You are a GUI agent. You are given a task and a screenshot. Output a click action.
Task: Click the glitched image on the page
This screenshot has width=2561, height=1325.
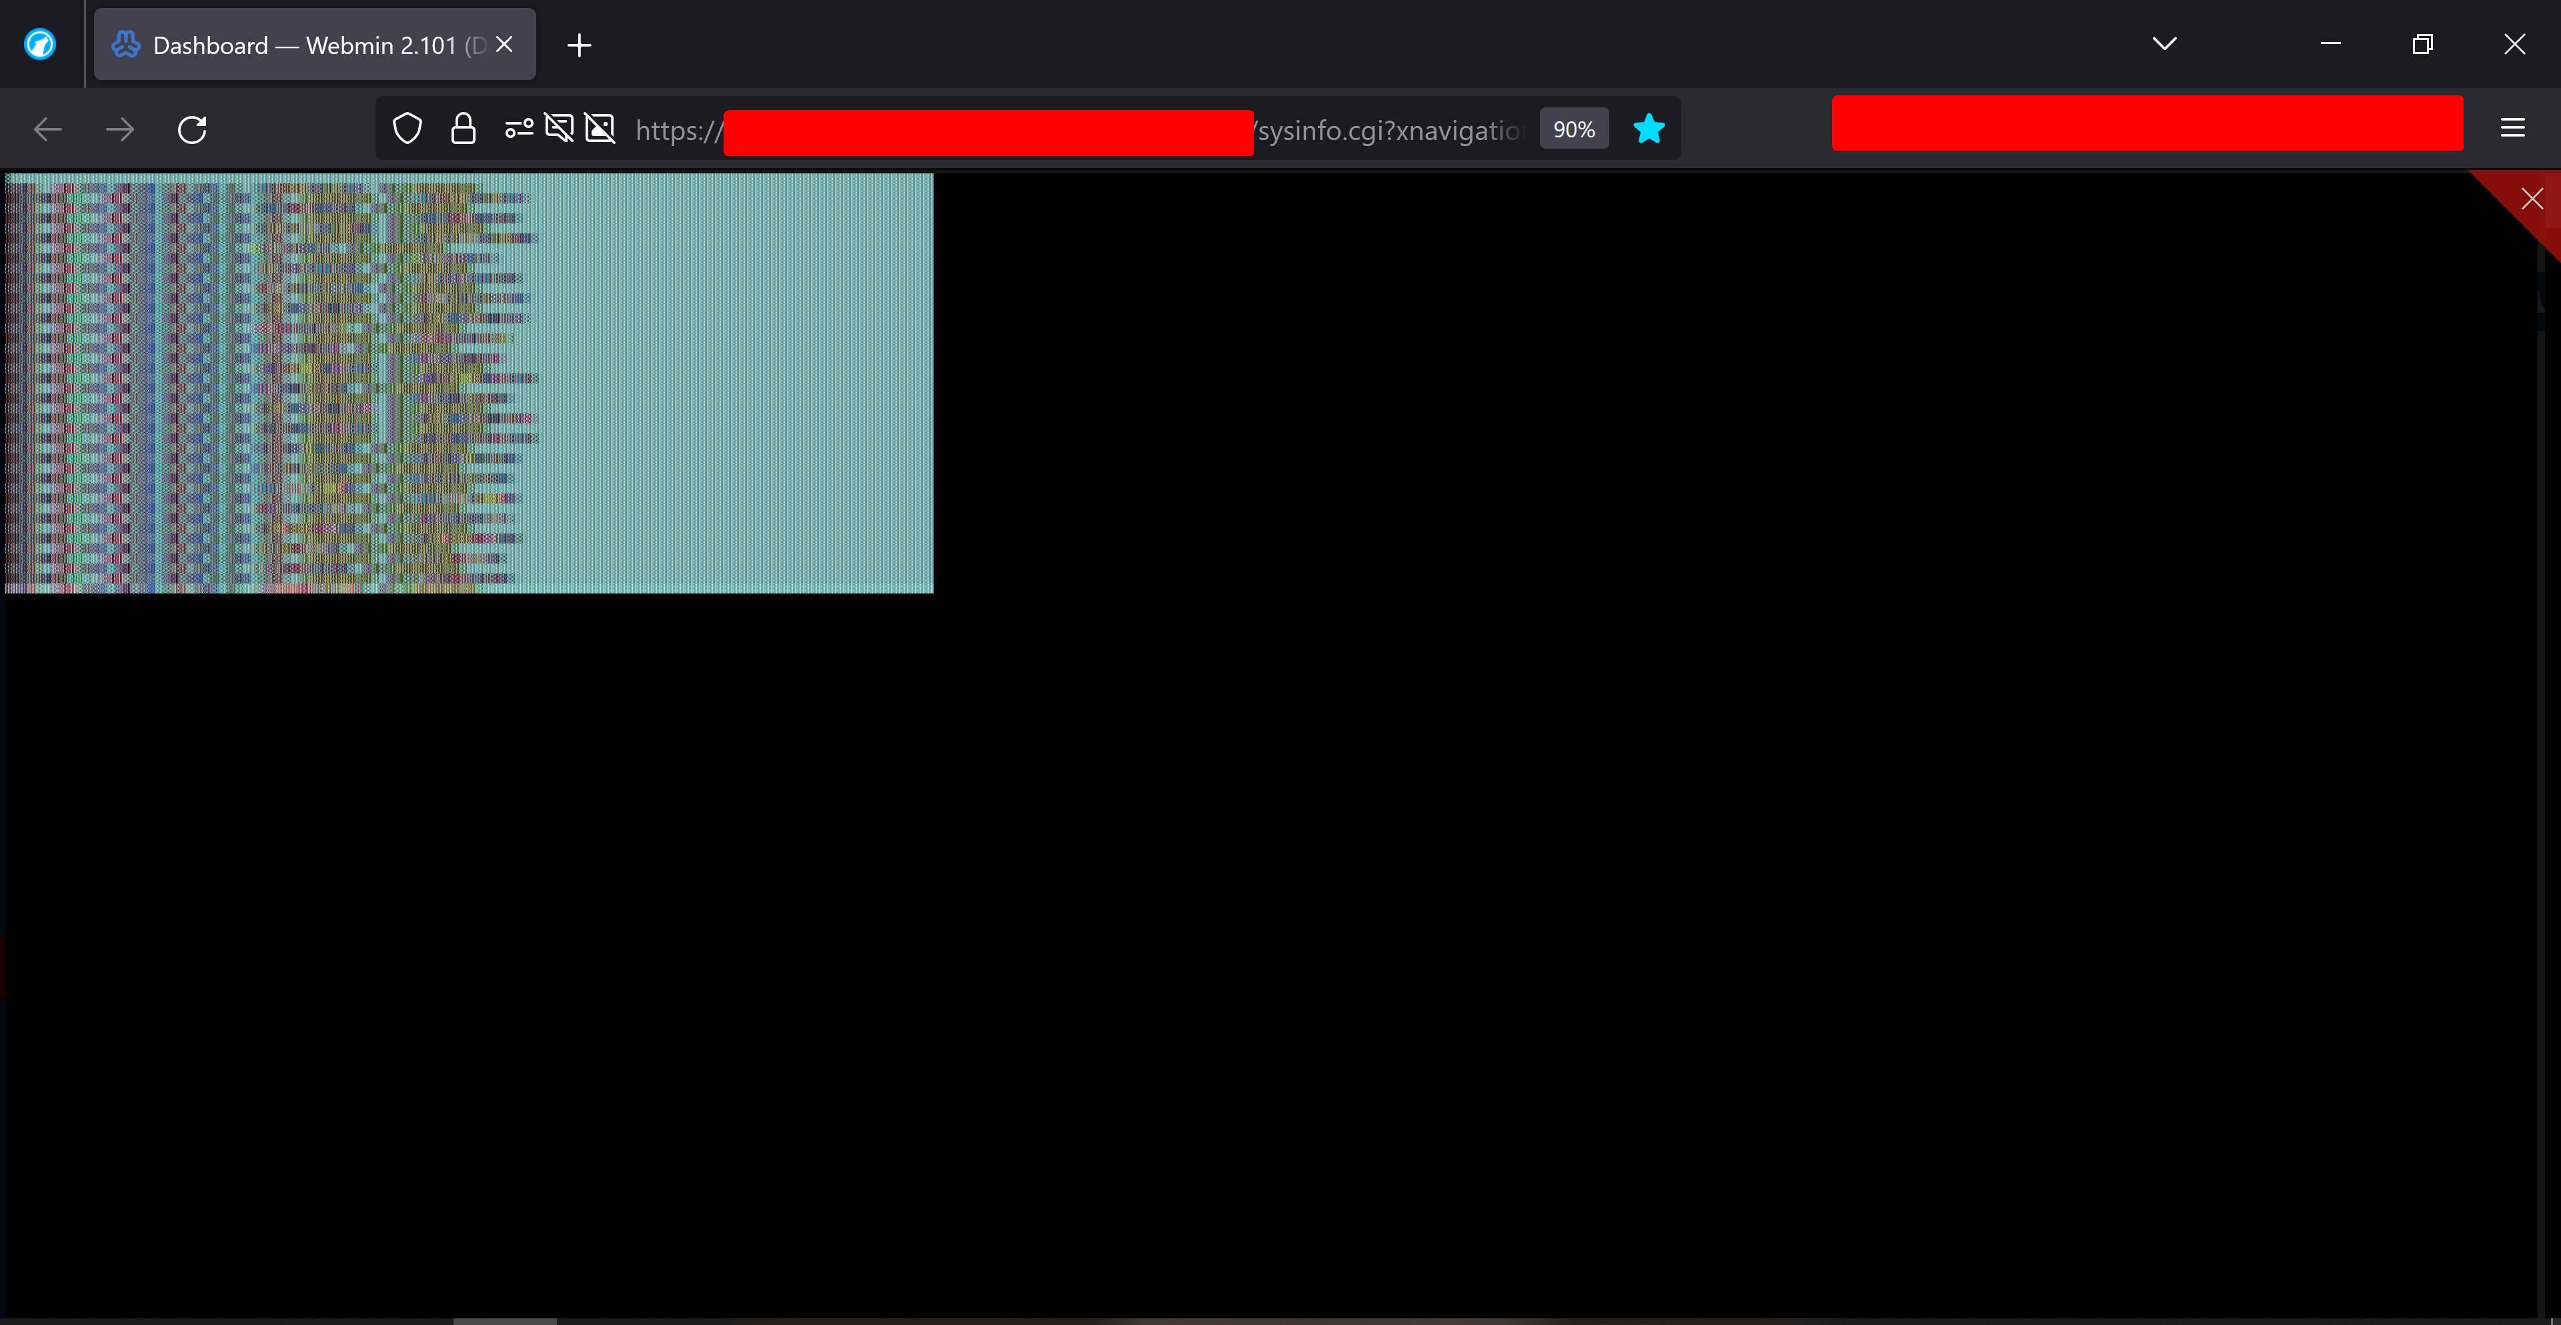pos(468,383)
